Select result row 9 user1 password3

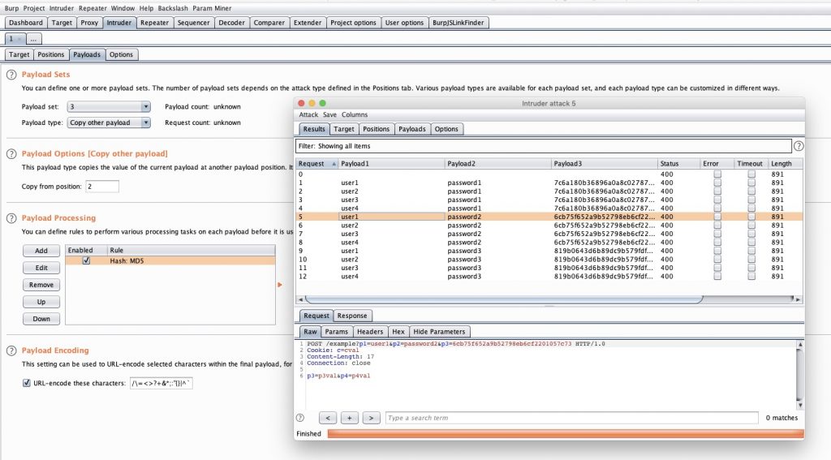[x=549, y=251]
